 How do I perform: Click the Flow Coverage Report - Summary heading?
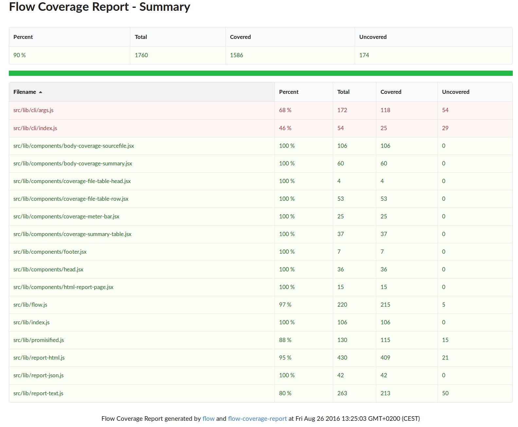[x=99, y=7]
